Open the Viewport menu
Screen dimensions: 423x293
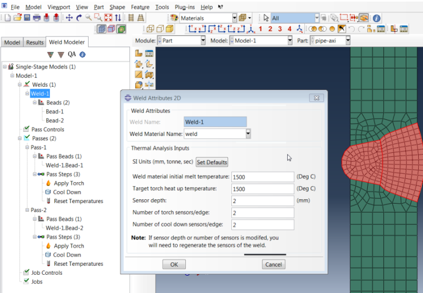[59, 7]
